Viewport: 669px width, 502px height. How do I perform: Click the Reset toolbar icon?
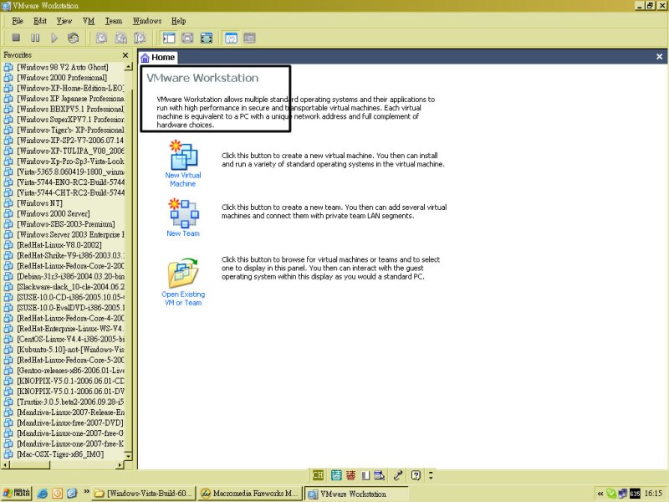[x=73, y=38]
